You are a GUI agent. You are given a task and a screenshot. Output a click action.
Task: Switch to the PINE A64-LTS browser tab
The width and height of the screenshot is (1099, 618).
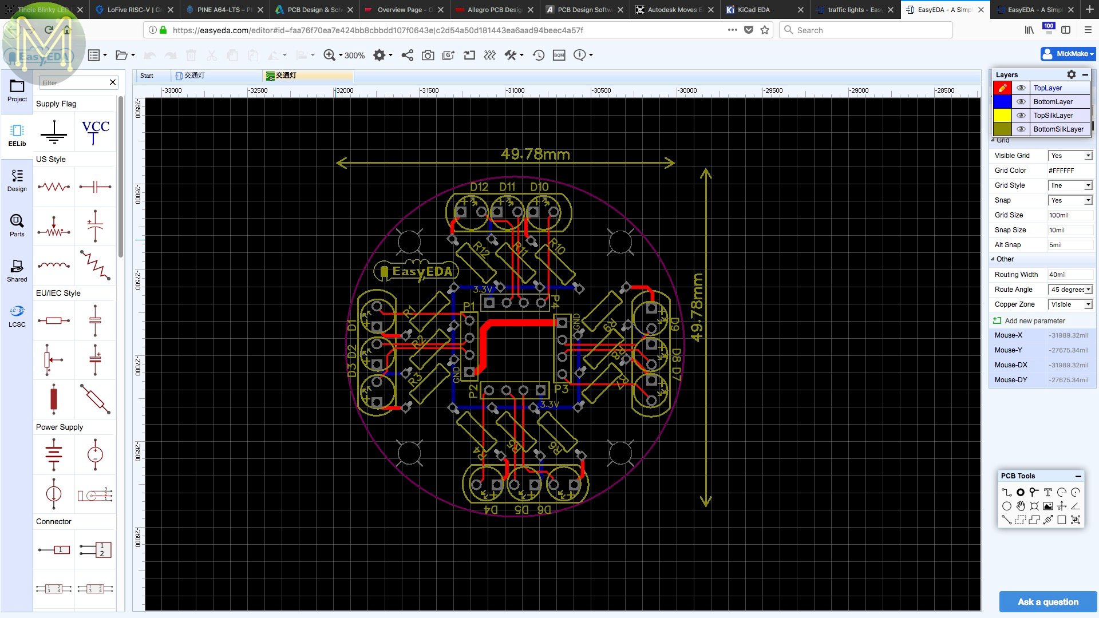(x=224, y=10)
